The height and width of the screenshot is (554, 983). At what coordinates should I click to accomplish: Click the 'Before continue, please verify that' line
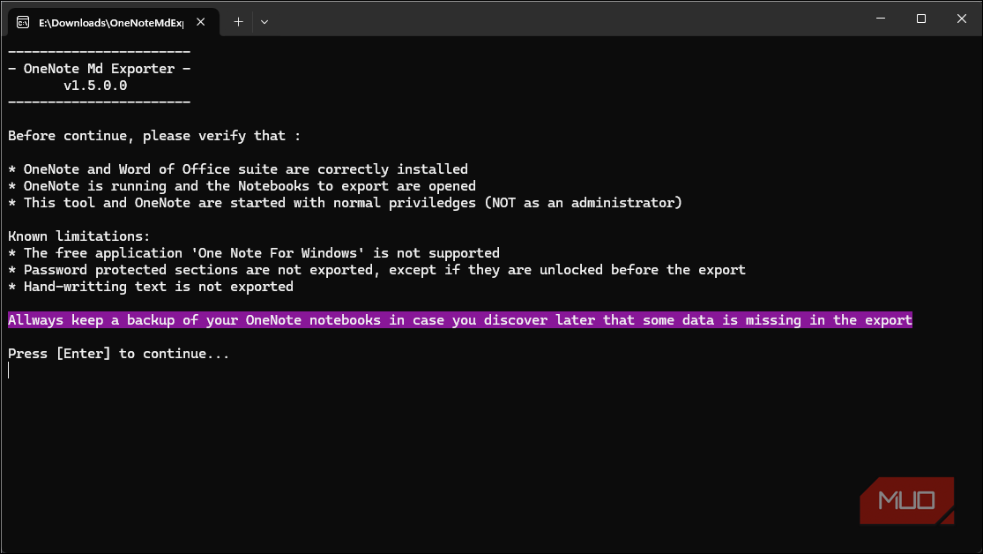coord(154,136)
